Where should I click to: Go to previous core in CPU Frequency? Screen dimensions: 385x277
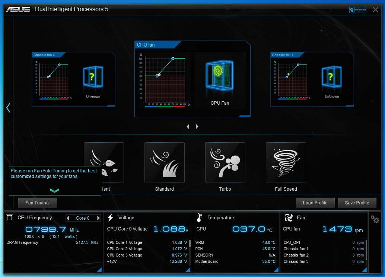coord(68,218)
